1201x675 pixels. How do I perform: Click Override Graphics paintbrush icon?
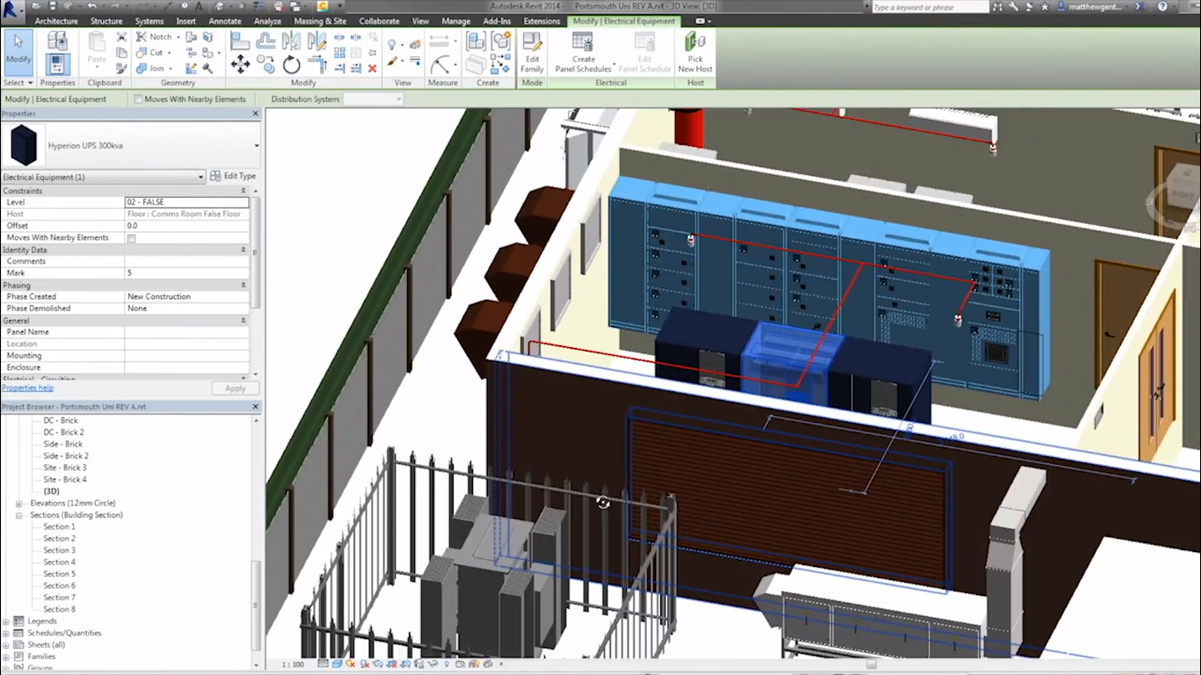392,62
